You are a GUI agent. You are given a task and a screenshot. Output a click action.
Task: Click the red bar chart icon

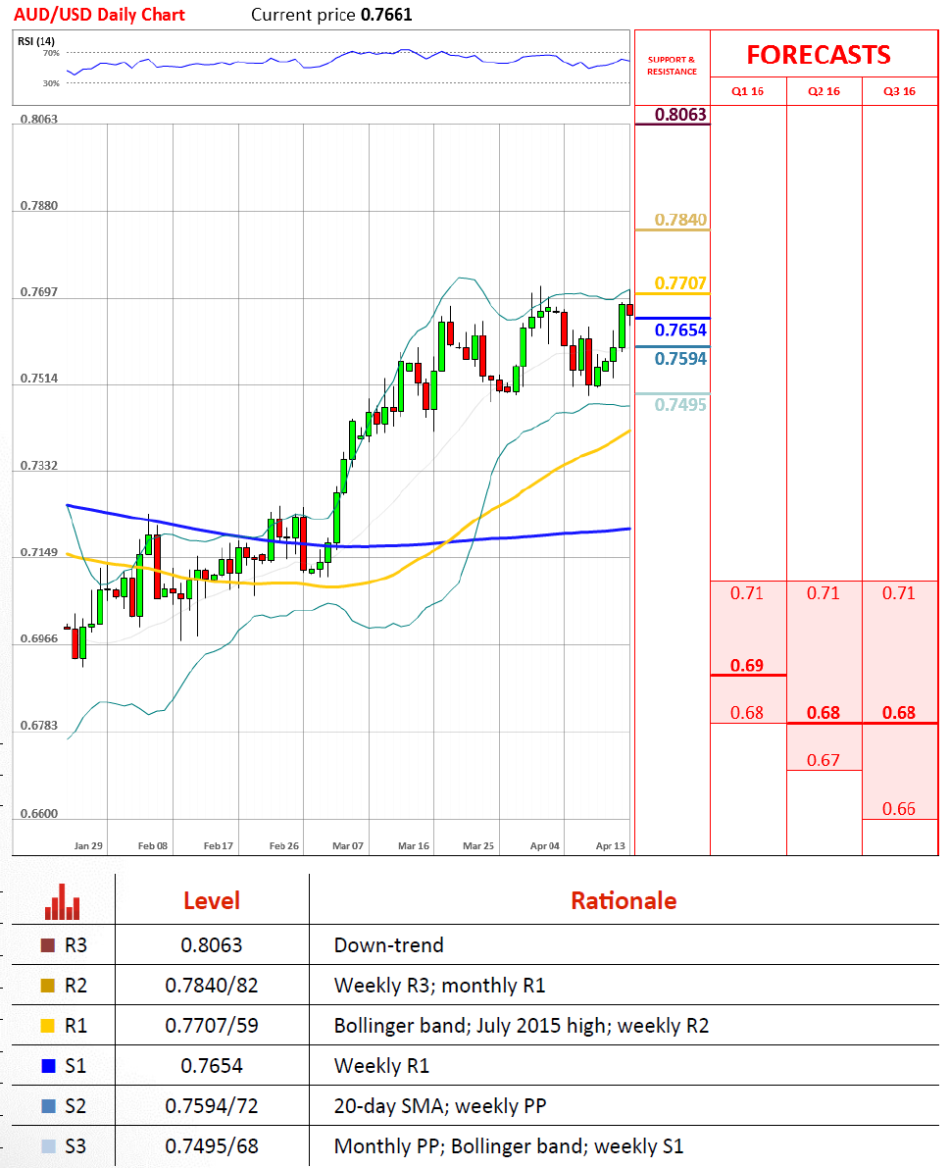62,901
